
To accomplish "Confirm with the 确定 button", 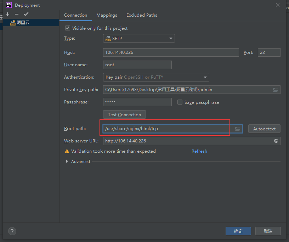I will coord(238,231).
